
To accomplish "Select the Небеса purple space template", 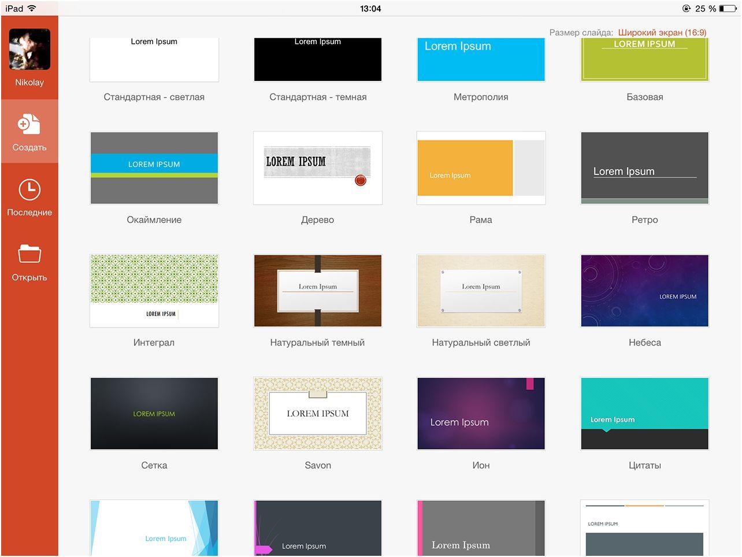I will tap(644, 291).
